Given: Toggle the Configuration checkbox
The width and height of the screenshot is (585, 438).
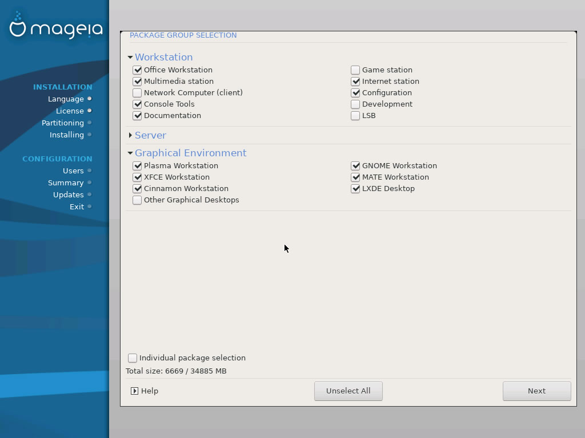Looking at the screenshot, I should 355,93.
